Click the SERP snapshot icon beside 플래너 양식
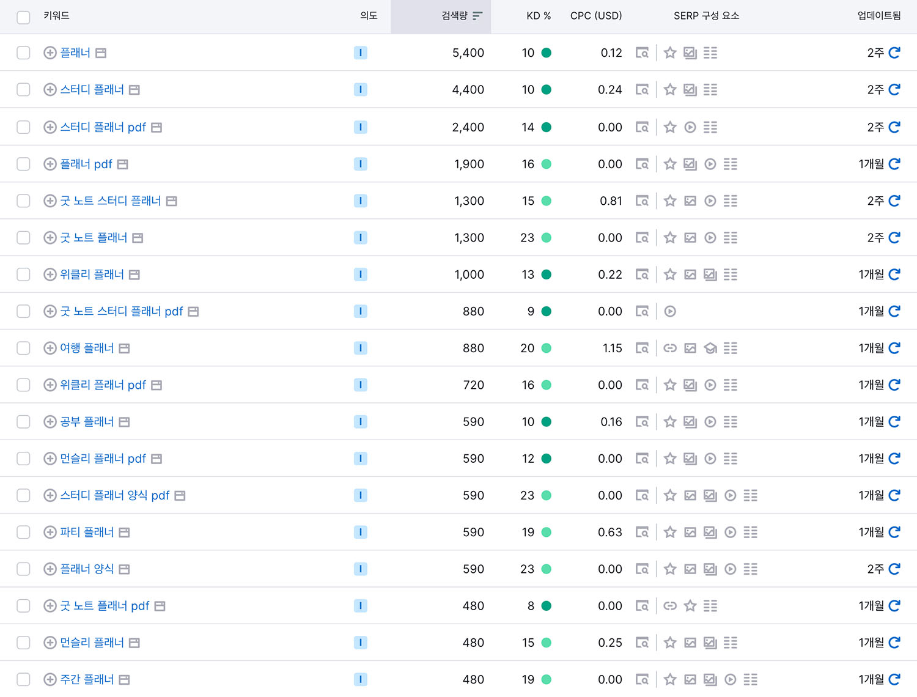The width and height of the screenshot is (917, 697). 124,569
